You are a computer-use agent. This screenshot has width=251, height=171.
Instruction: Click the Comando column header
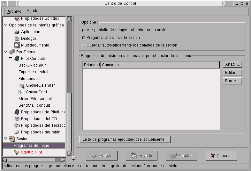click(160, 65)
